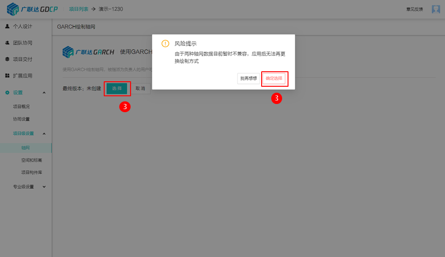Viewport: 445px width, 257px height.
Task: Open 项目概况 settings page
Action: tap(21, 107)
